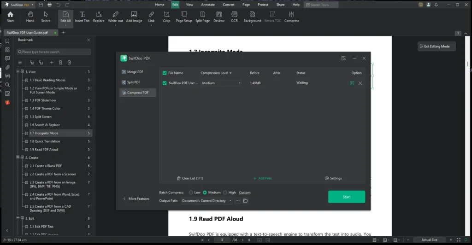Select Low batch compression
Viewport: 472px width, 245px height.
tap(190, 192)
